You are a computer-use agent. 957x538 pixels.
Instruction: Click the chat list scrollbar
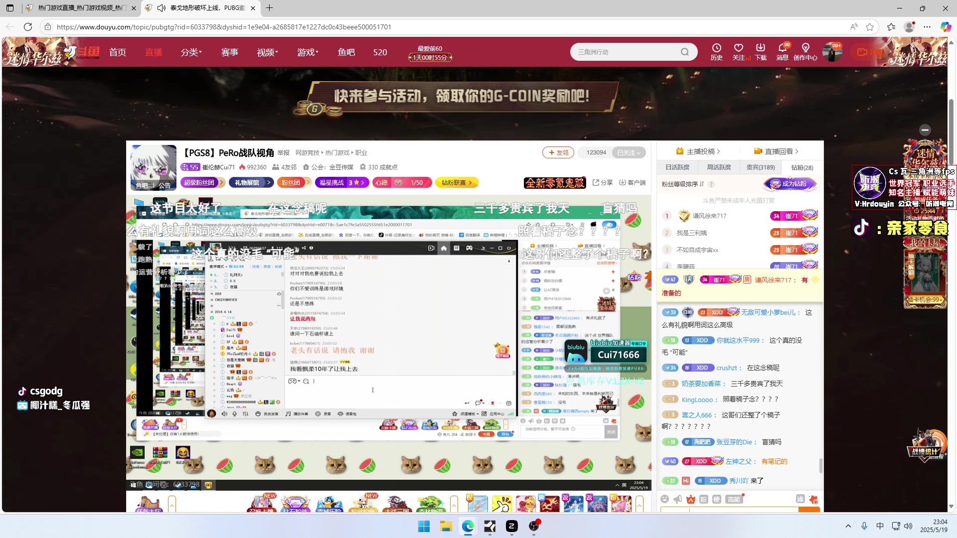coord(820,466)
